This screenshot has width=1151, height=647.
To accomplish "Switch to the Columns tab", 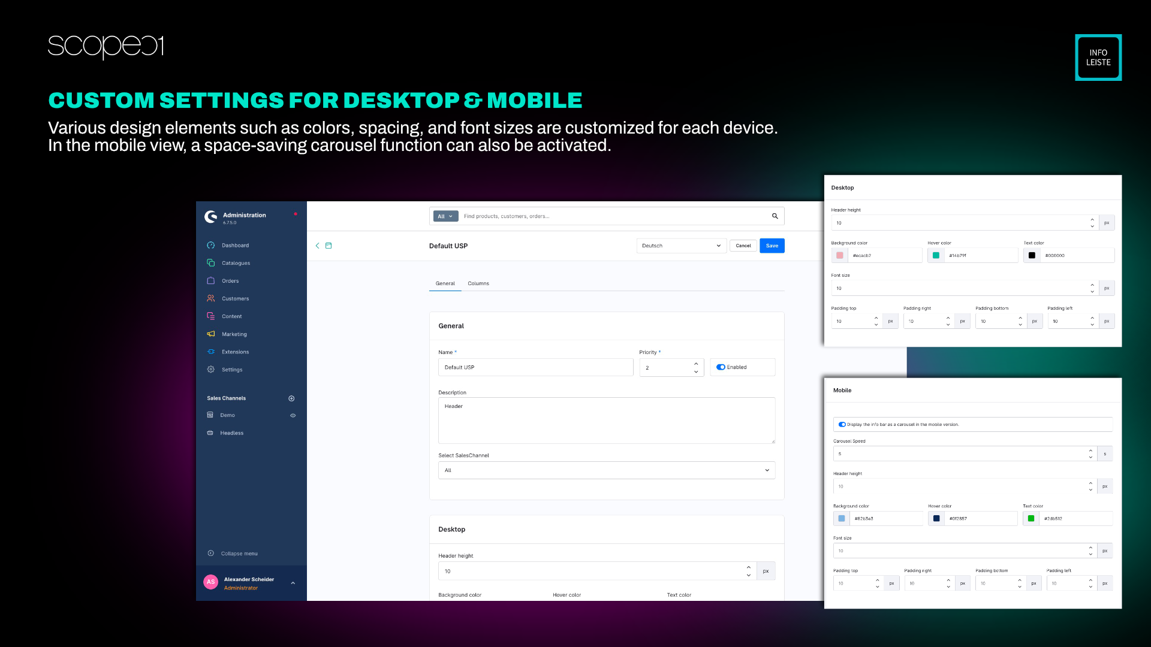I will (478, 283).
